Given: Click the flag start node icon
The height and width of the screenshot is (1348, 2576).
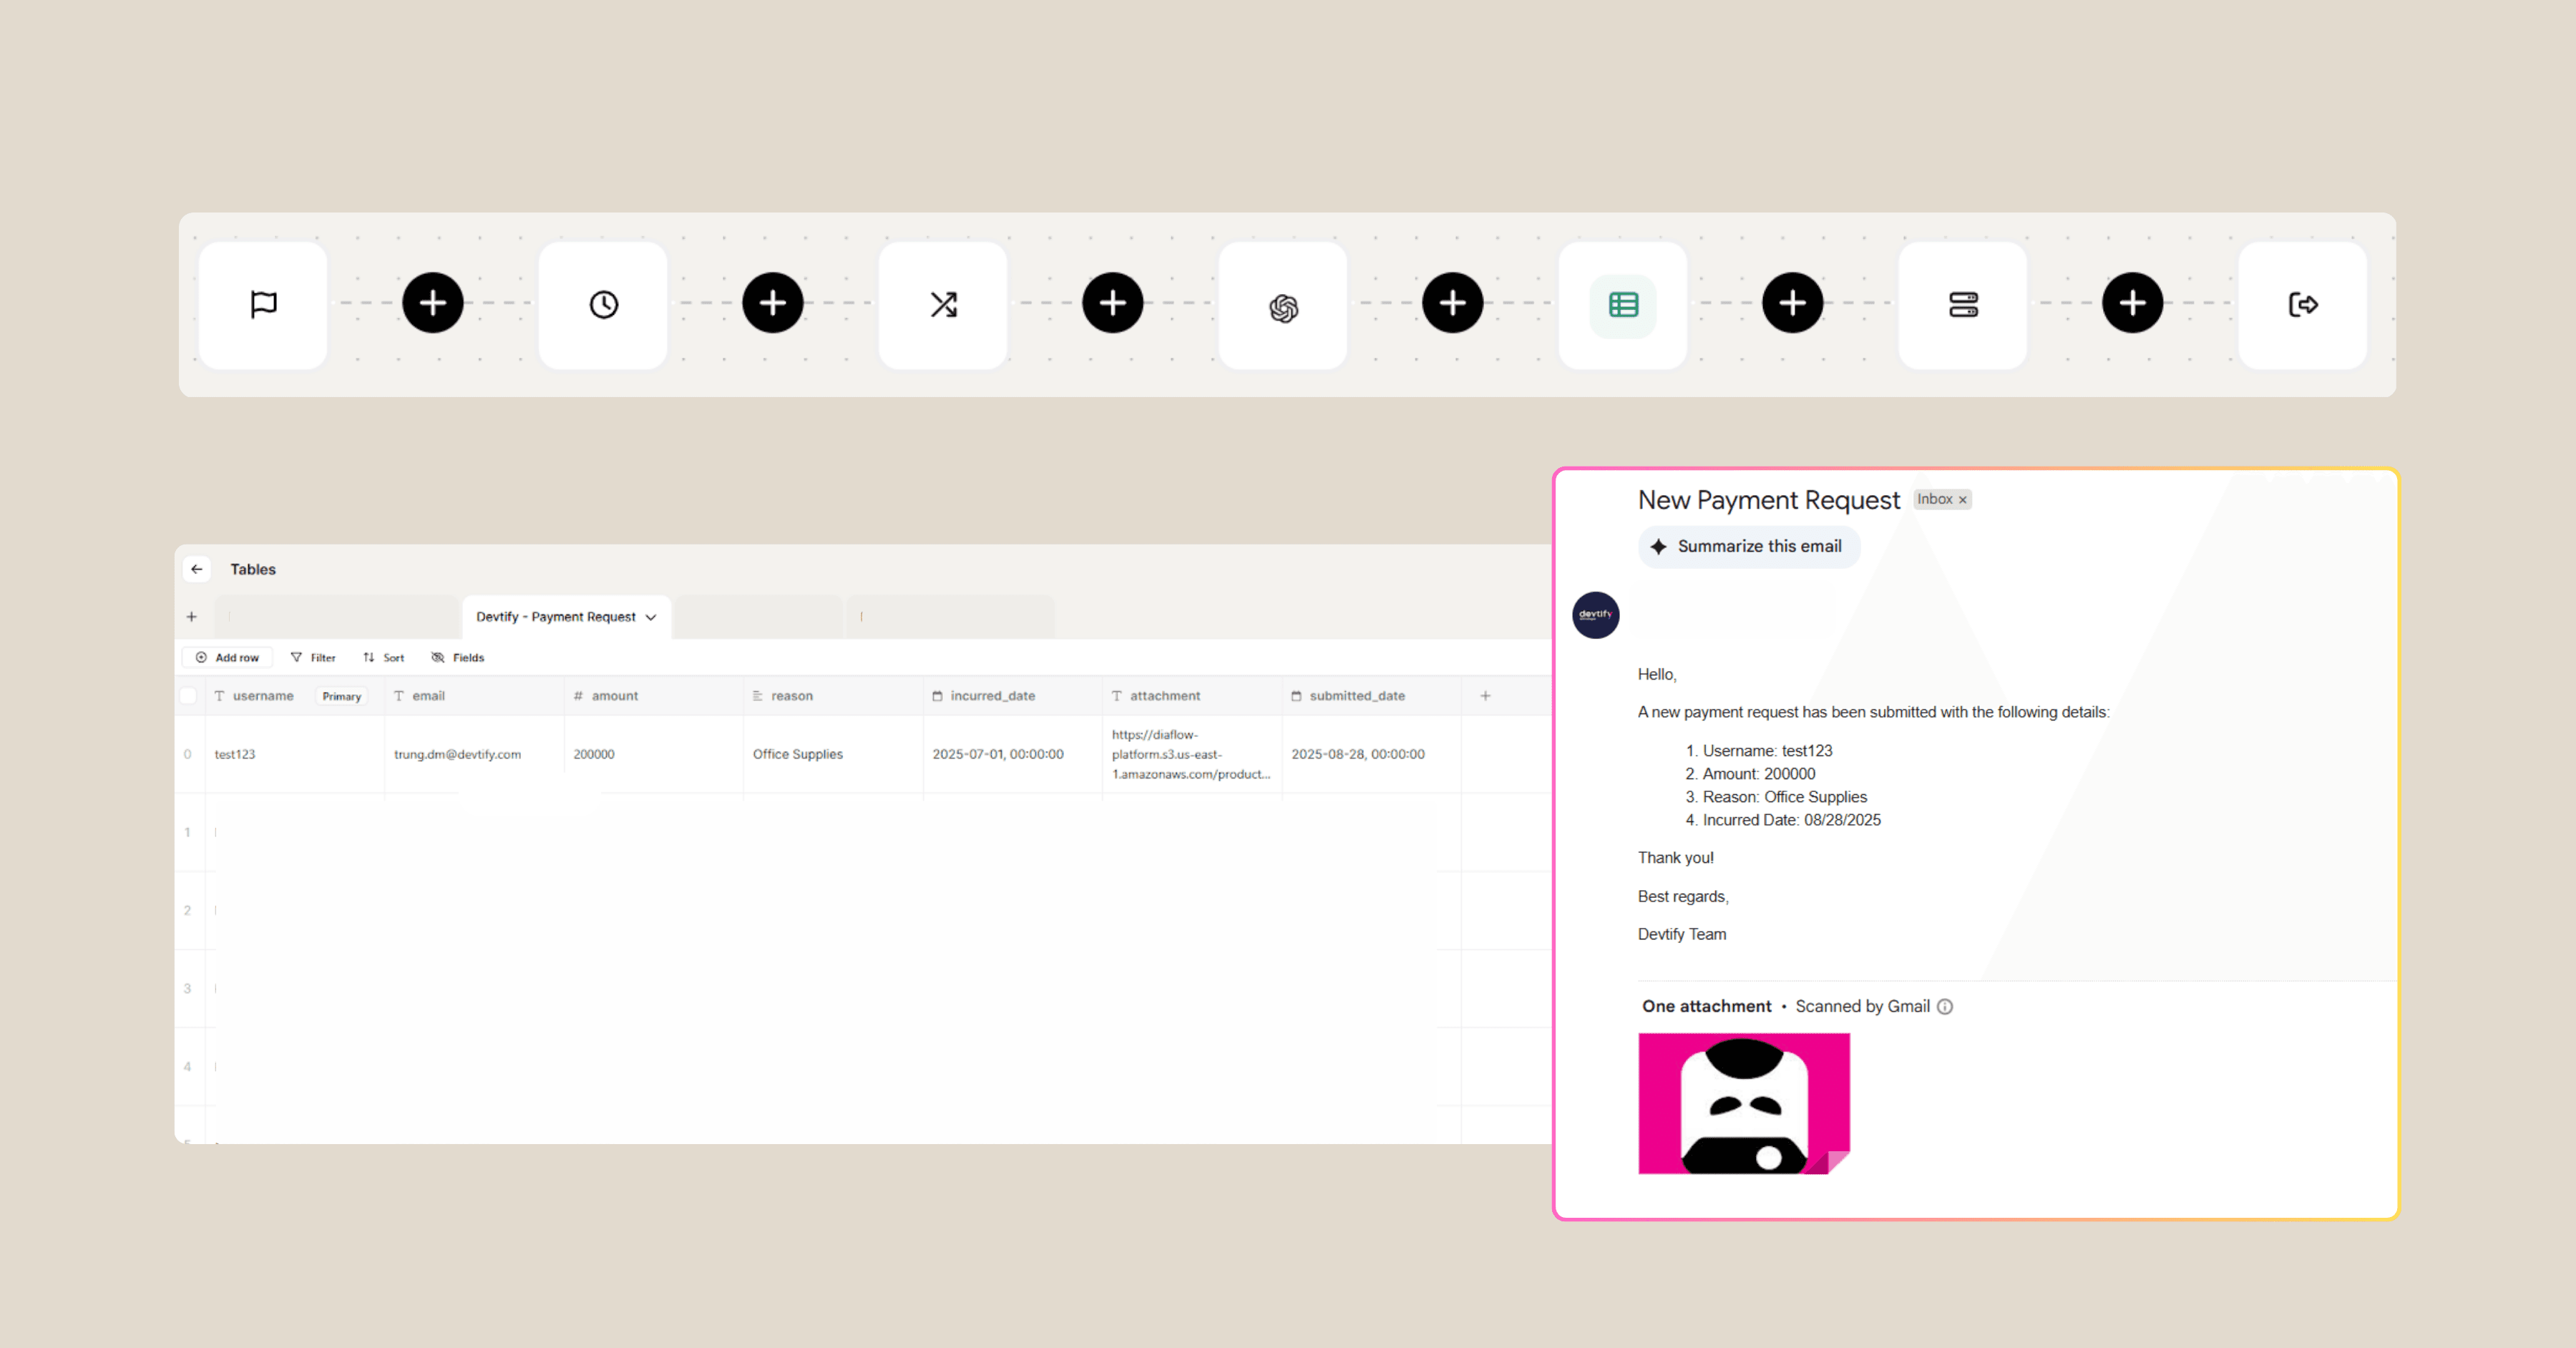Looking at the screenshot, I should click(x=263, y=304).
